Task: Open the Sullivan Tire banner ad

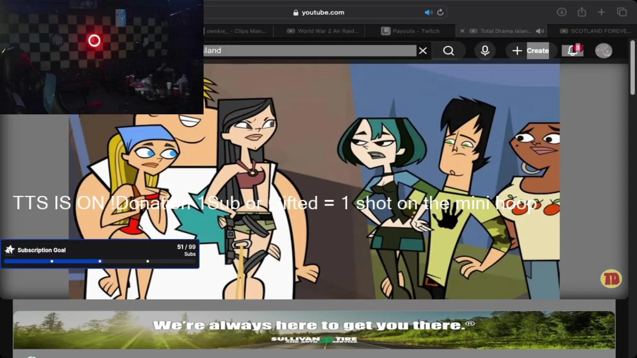Action: (x=314, y=330)
